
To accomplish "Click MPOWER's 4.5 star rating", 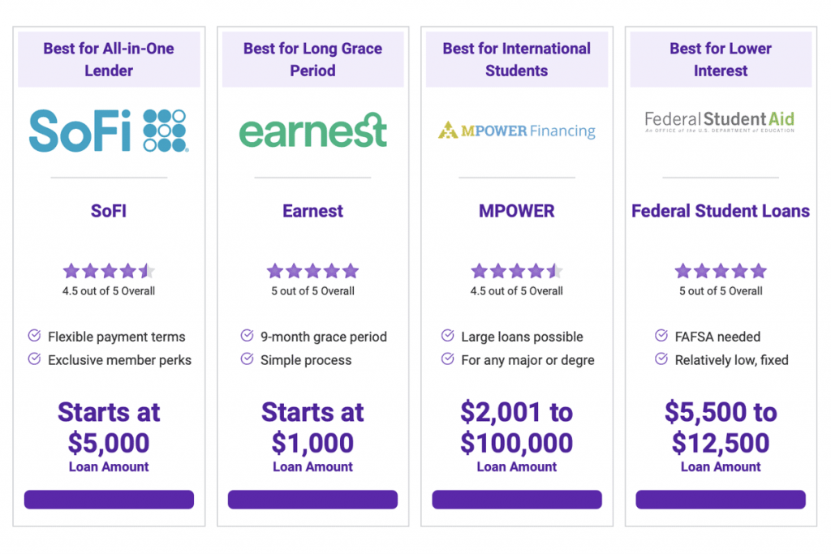I will point(517,271).
